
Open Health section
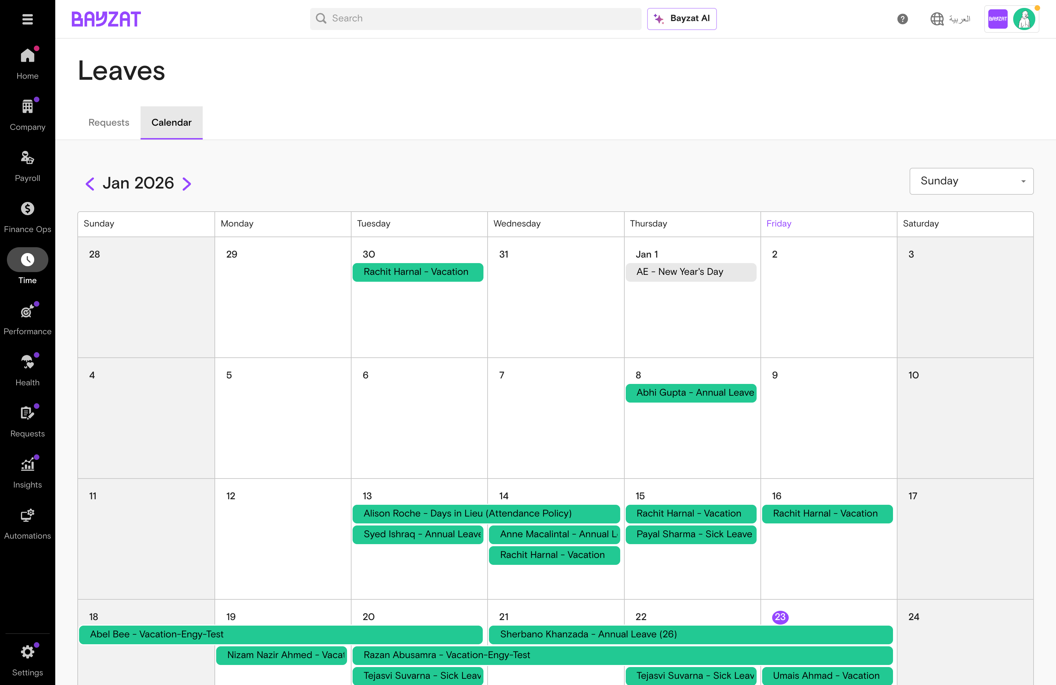[28, 370]
